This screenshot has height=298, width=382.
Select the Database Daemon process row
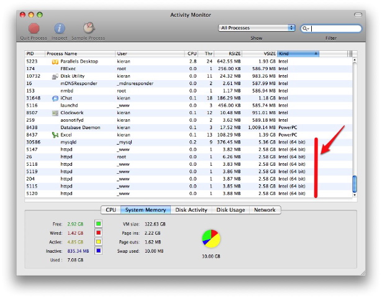(x=189, y=127)
